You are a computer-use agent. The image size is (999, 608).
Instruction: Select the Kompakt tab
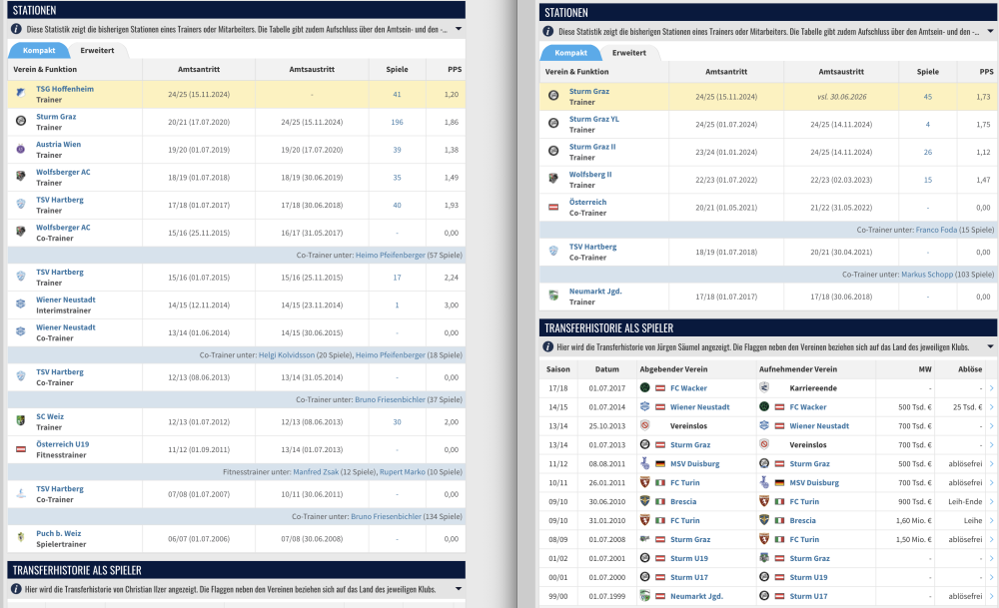coord(41,49)
